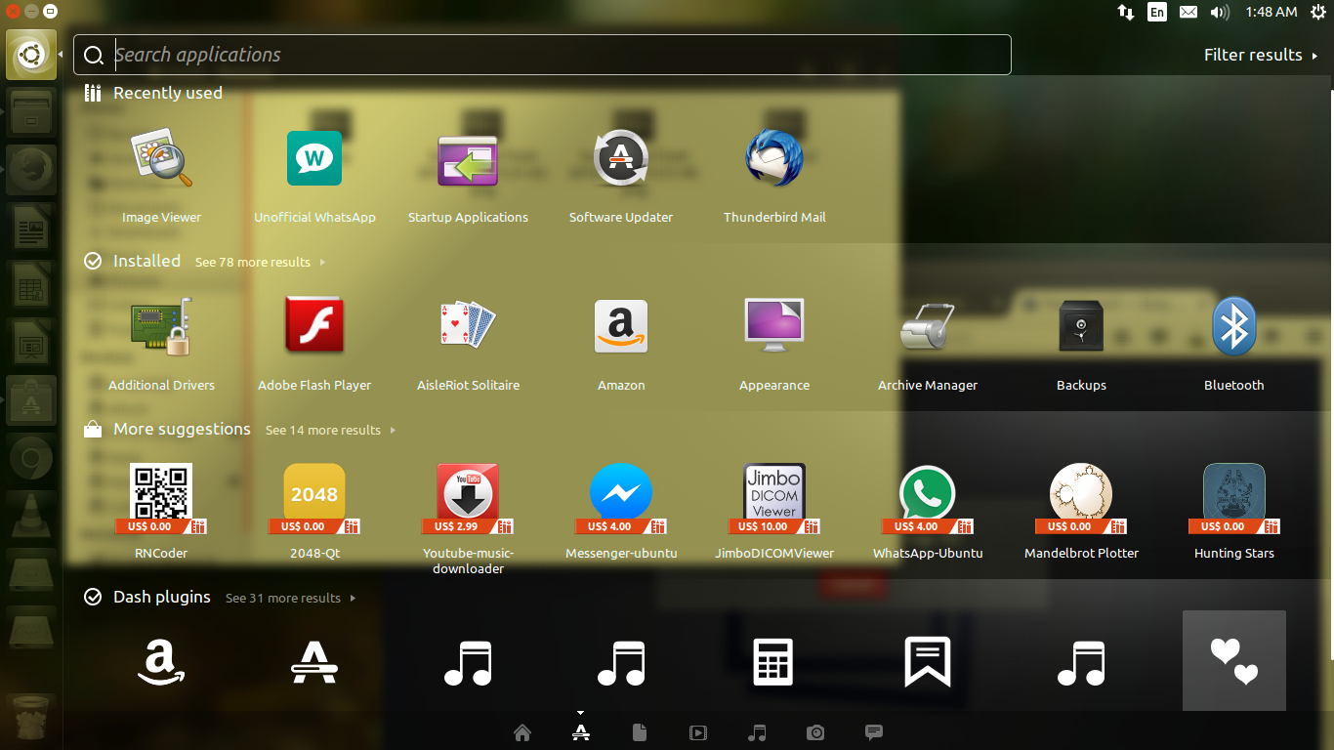Open Startup Applications
The image size is (1334, 750).
click(x=468, y=176)
